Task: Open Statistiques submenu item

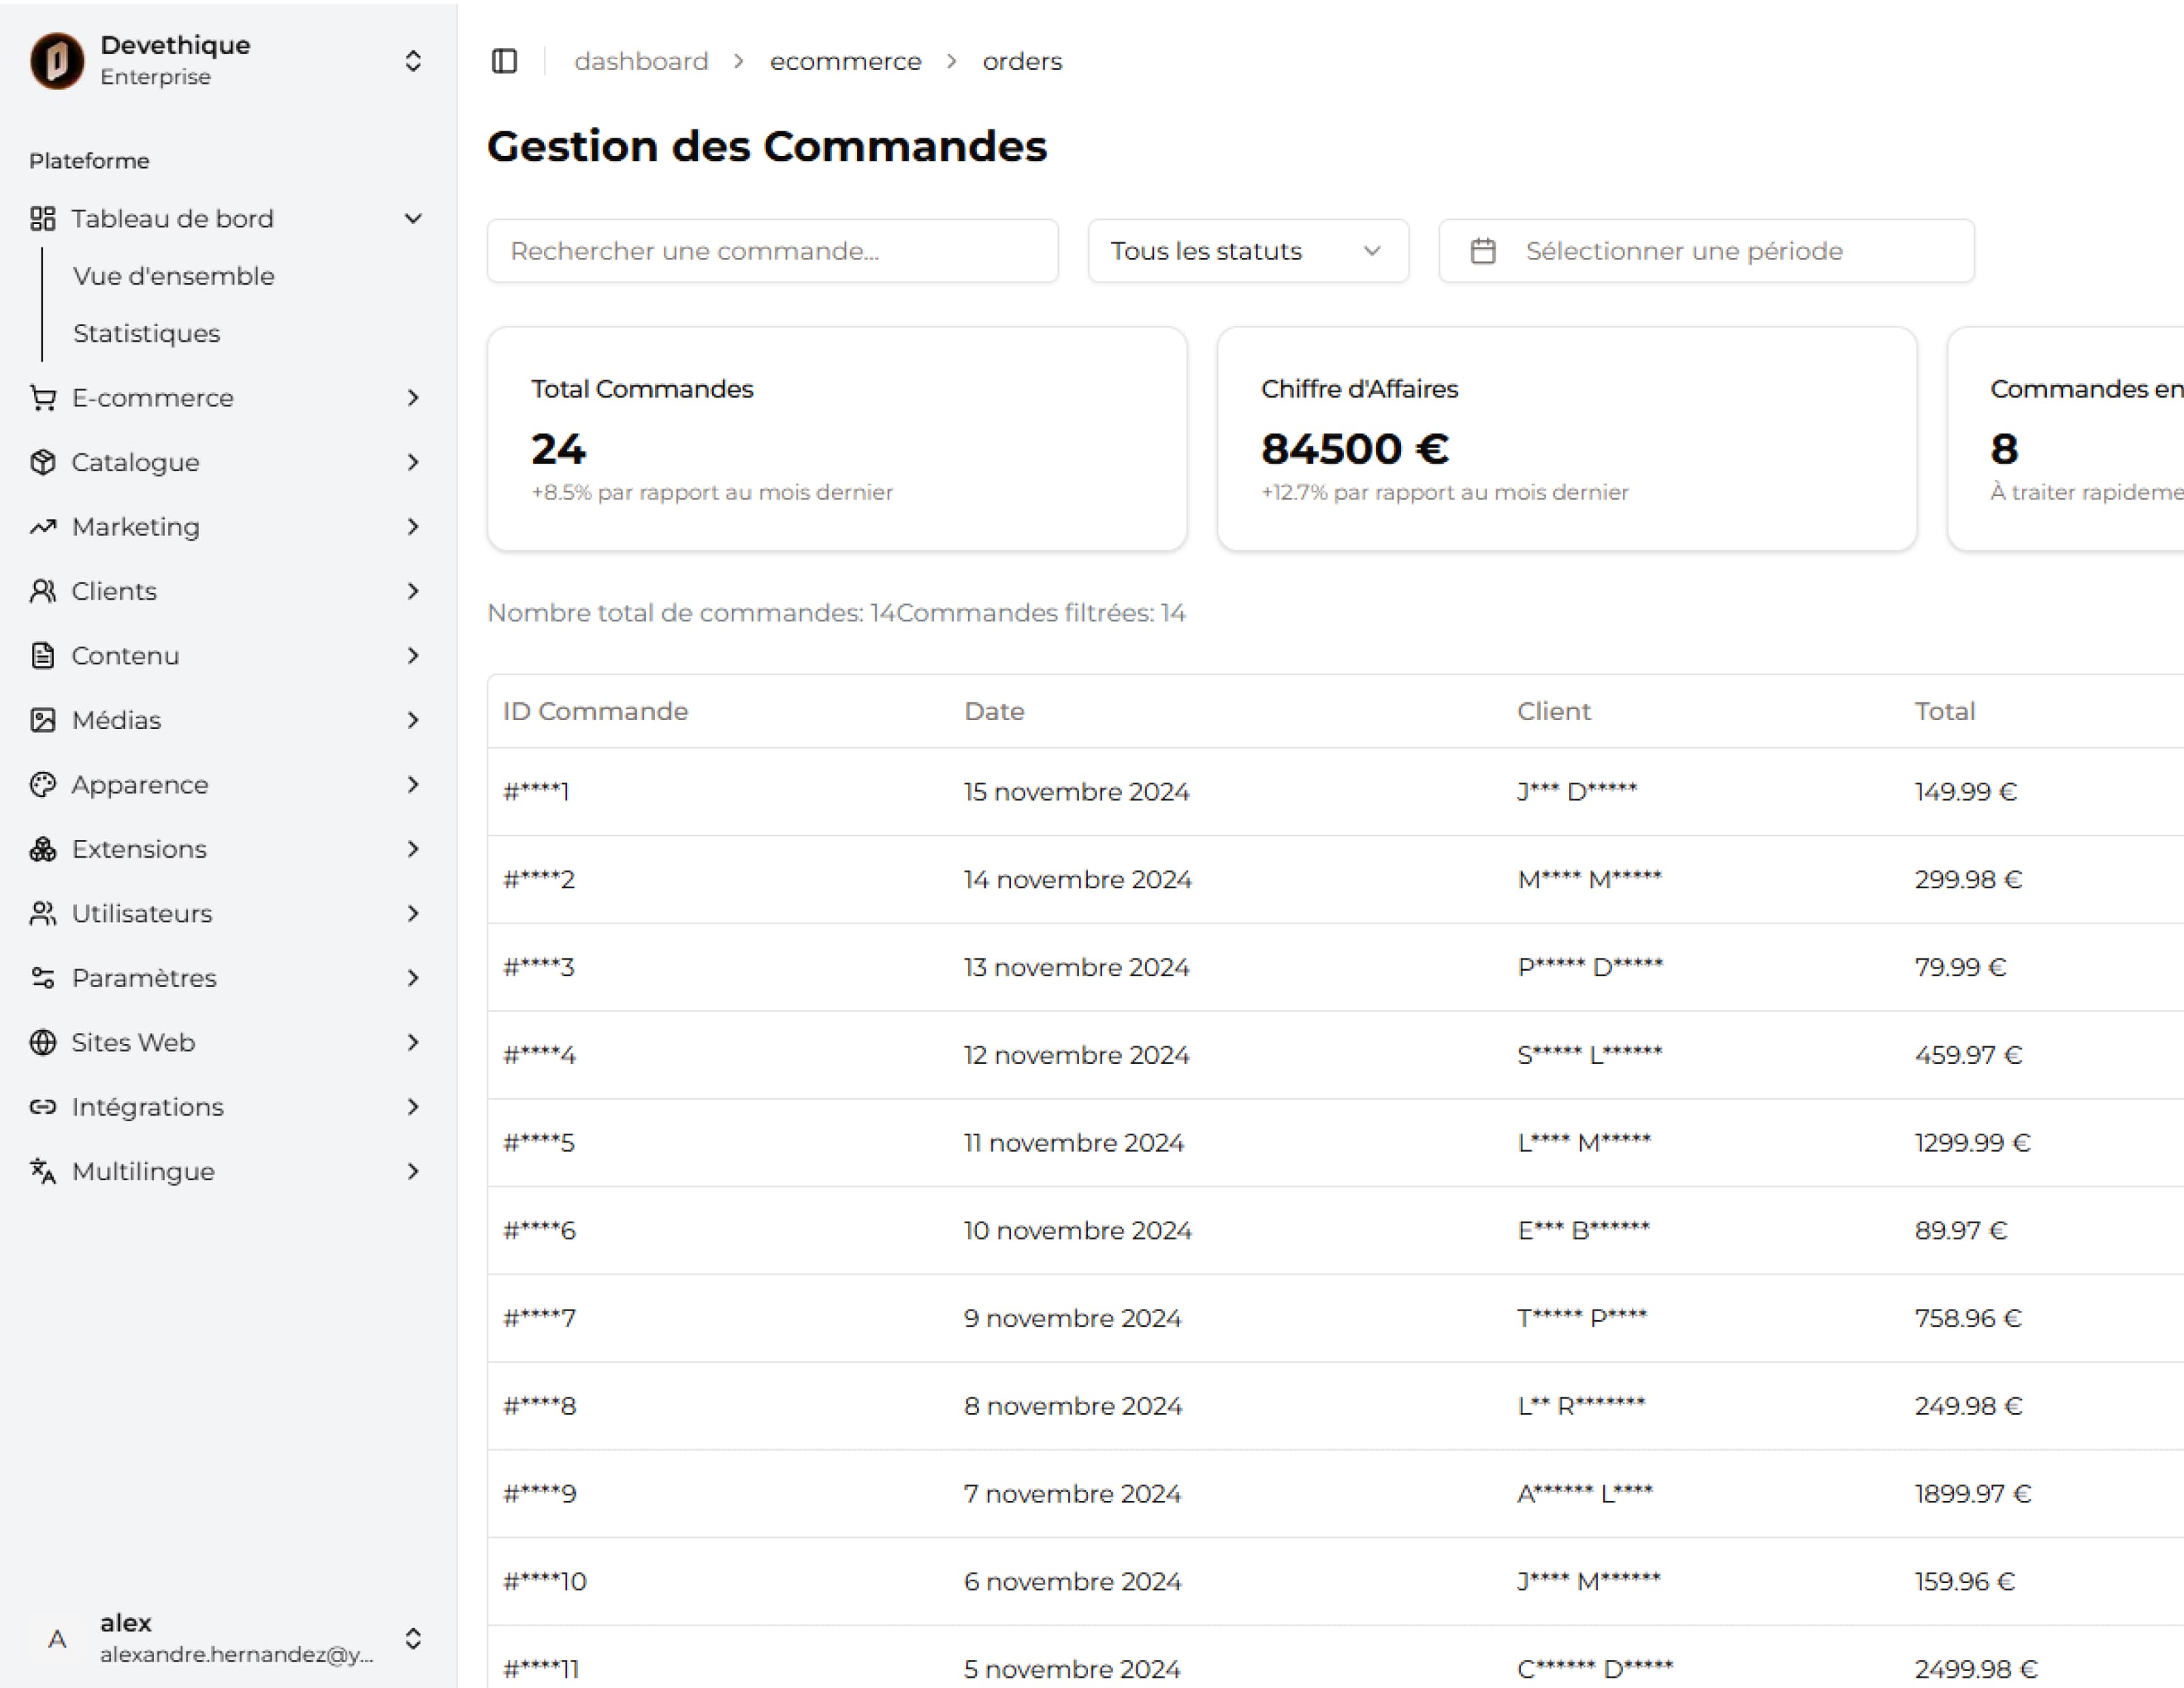Action: [x=146, y=333]
